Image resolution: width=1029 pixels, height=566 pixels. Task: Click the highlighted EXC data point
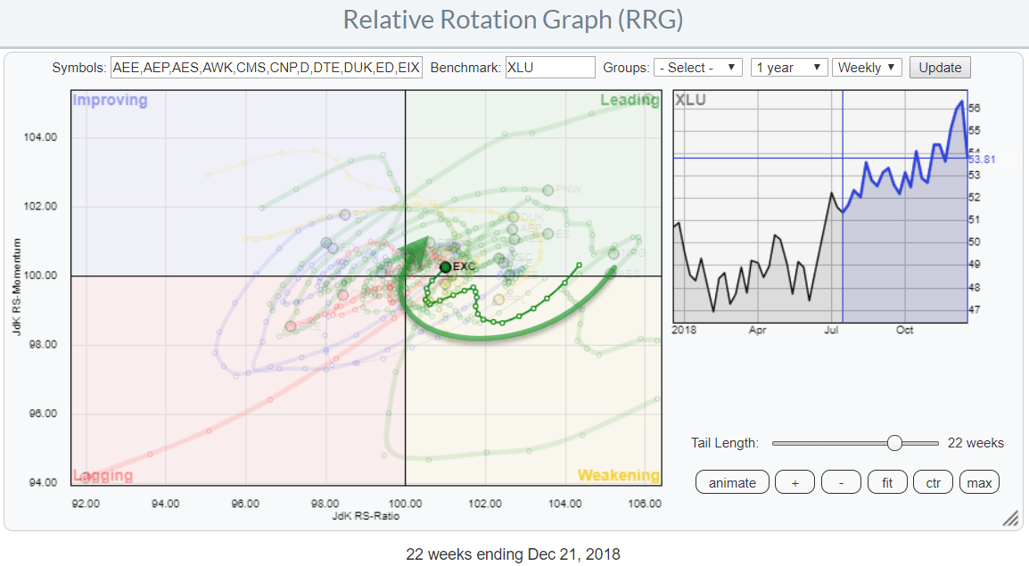(446, 267)
